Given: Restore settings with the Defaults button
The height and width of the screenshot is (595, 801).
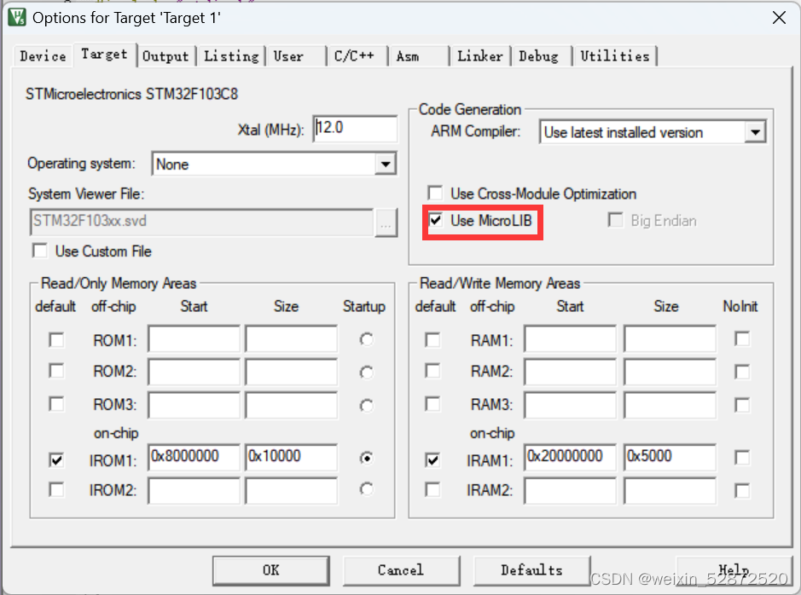Looking at the screenshot, I should pyautogui.click(x=531, y=570).
